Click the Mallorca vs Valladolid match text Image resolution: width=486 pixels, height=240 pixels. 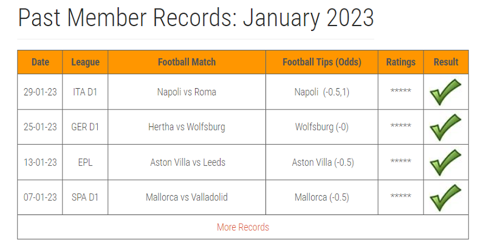187,197
